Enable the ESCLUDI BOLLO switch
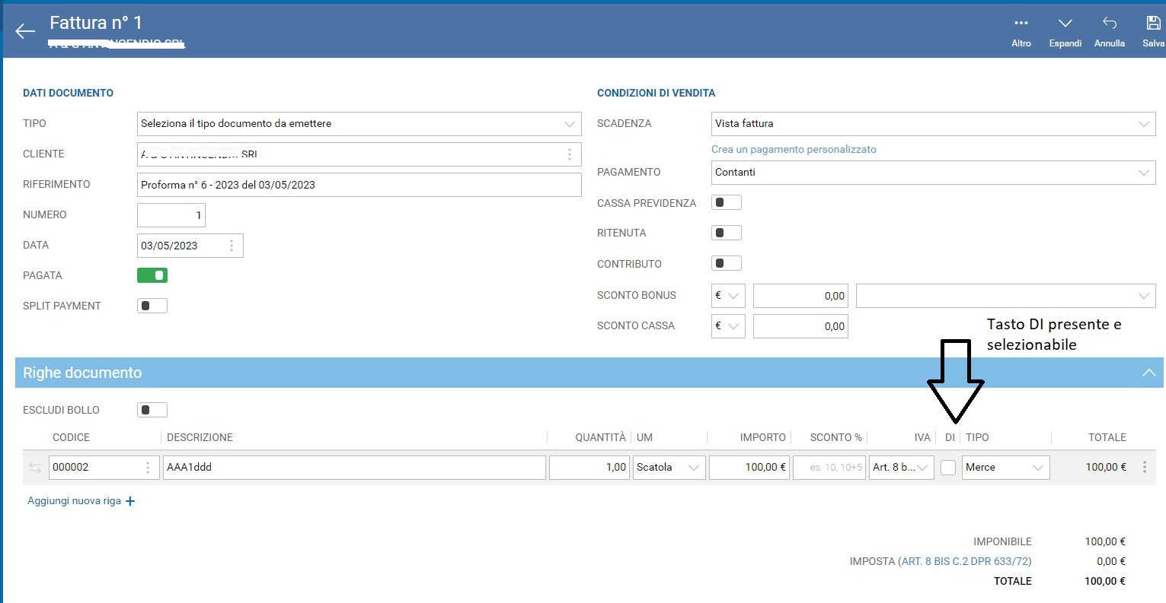Image resolution: width=1166 pixels, height=603 pixels. [152, 410]
